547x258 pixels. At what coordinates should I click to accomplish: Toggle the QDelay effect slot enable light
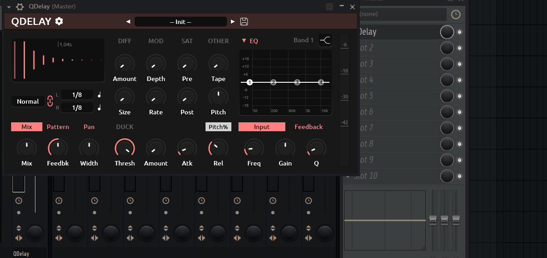pyautogui.click(x=460, y=32)
